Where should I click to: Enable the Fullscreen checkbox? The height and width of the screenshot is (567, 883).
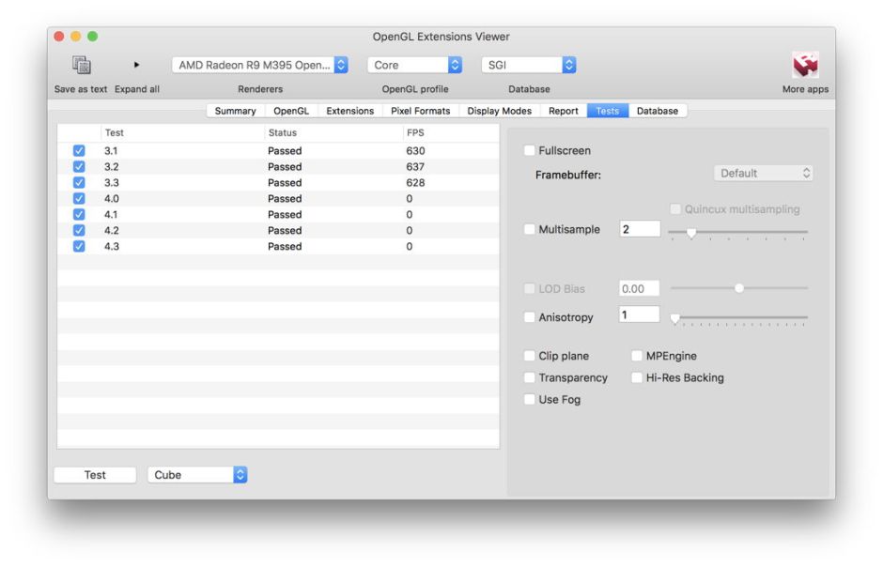click(530, 151)
